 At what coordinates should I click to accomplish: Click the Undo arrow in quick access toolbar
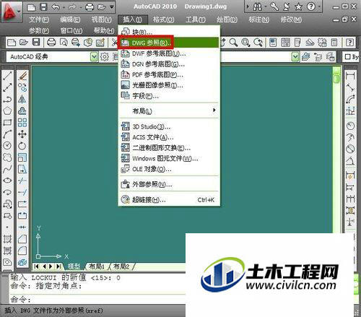pos(56,7)
